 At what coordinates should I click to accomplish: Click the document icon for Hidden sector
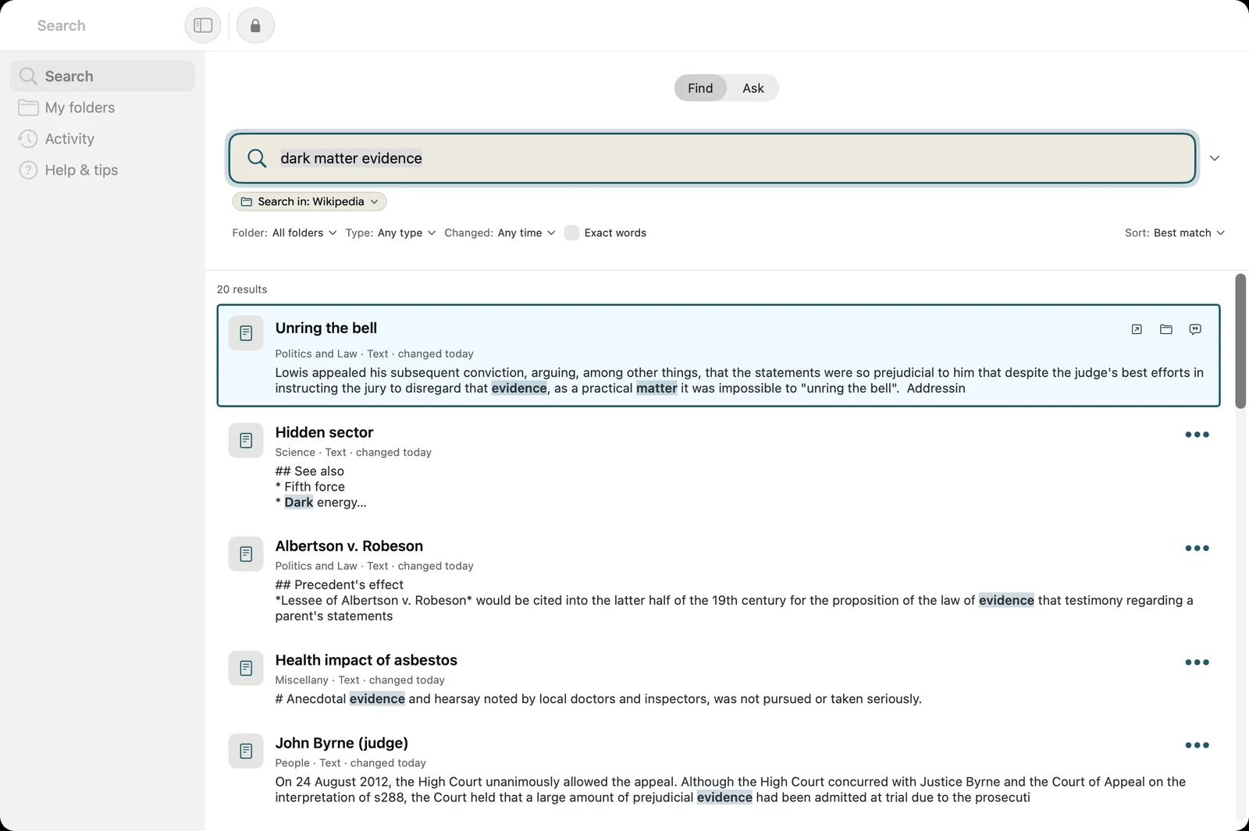click(246, 441)
